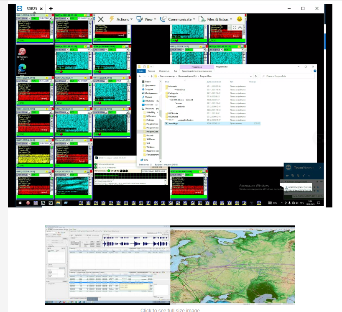Go up one folder level in Explorer
The height and width of the screenshot is (312, 342).
(152, 76)
